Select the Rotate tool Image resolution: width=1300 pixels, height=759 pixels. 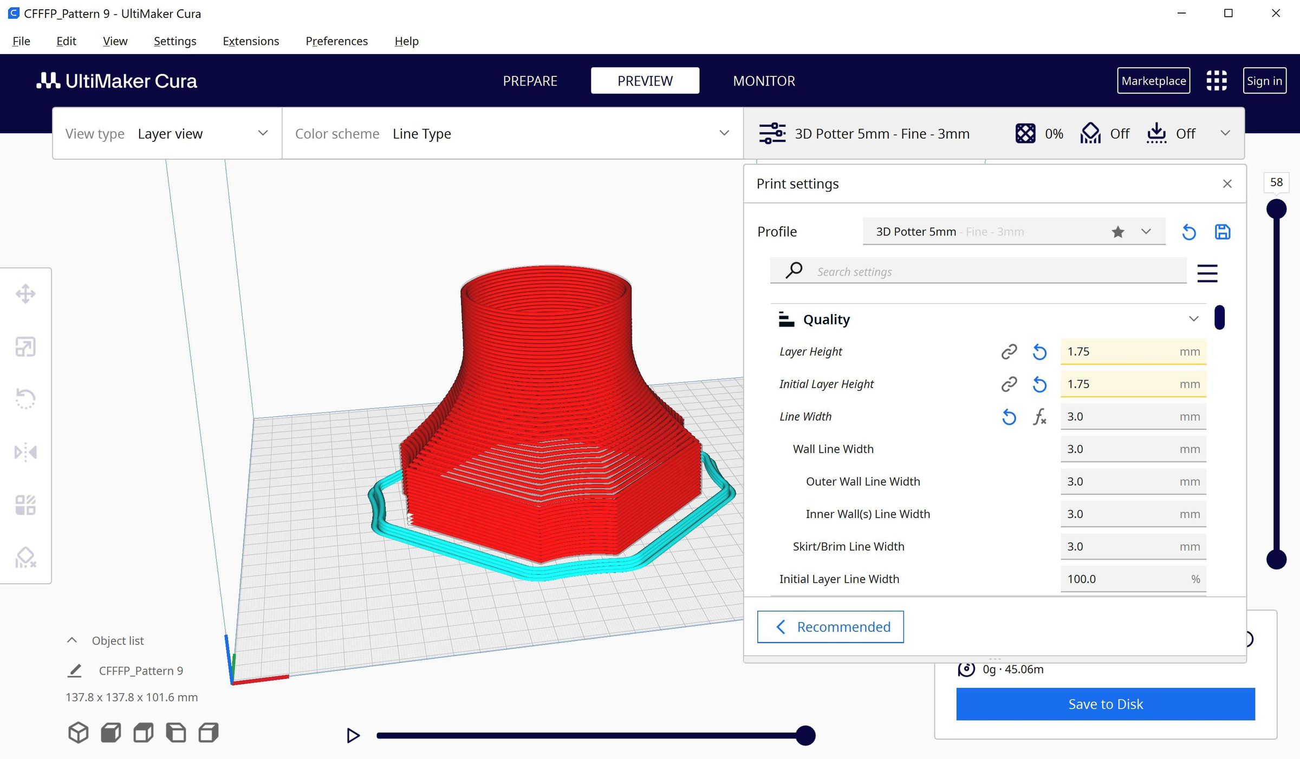pyautogui.click(x=25, y=399)
